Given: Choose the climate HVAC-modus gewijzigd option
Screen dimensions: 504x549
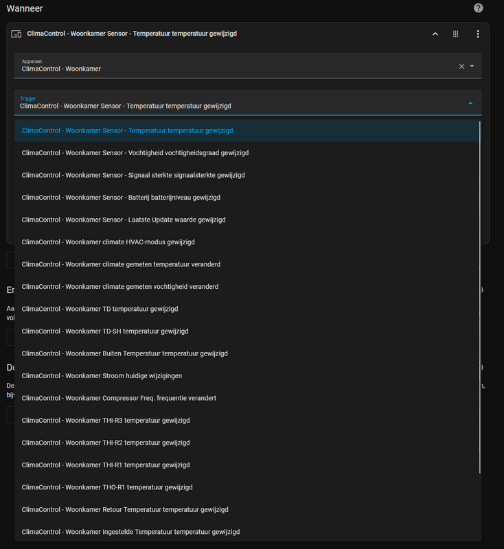Looking at the screenshot, I should (113, 242).
